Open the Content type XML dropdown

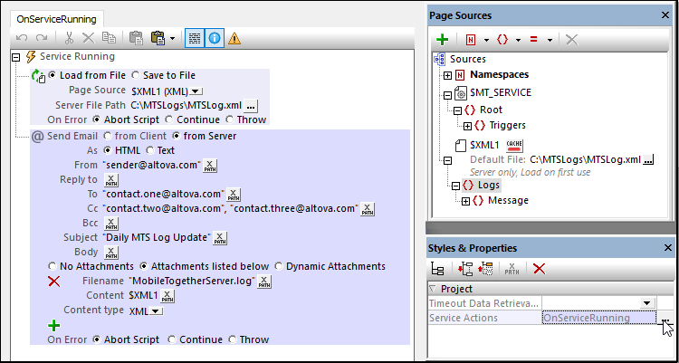(x=156, y=310)
